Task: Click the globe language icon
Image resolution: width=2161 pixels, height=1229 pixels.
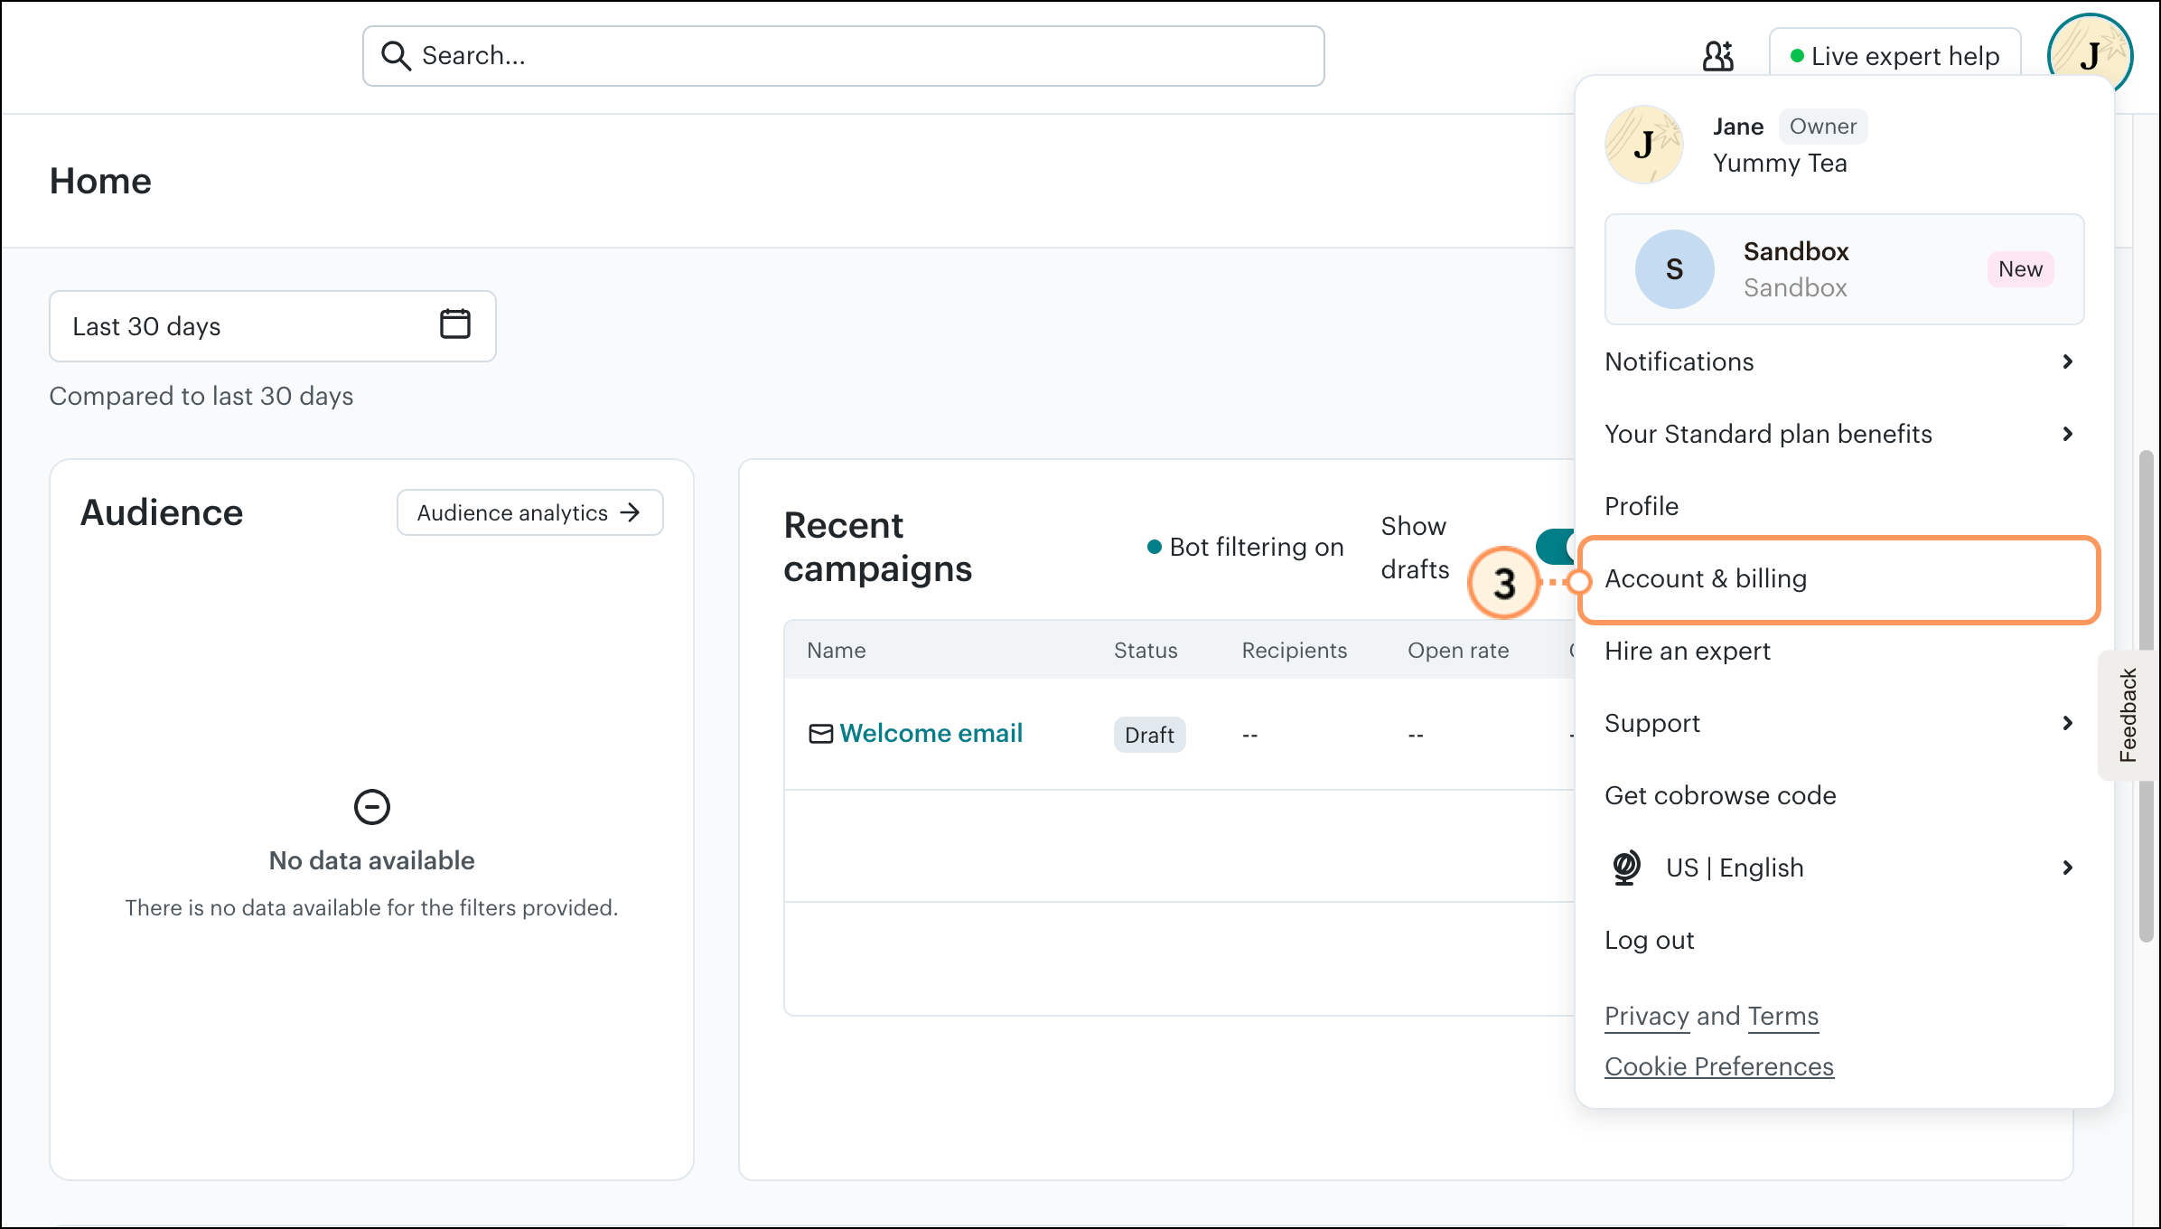Action: tap(1626, 868)
